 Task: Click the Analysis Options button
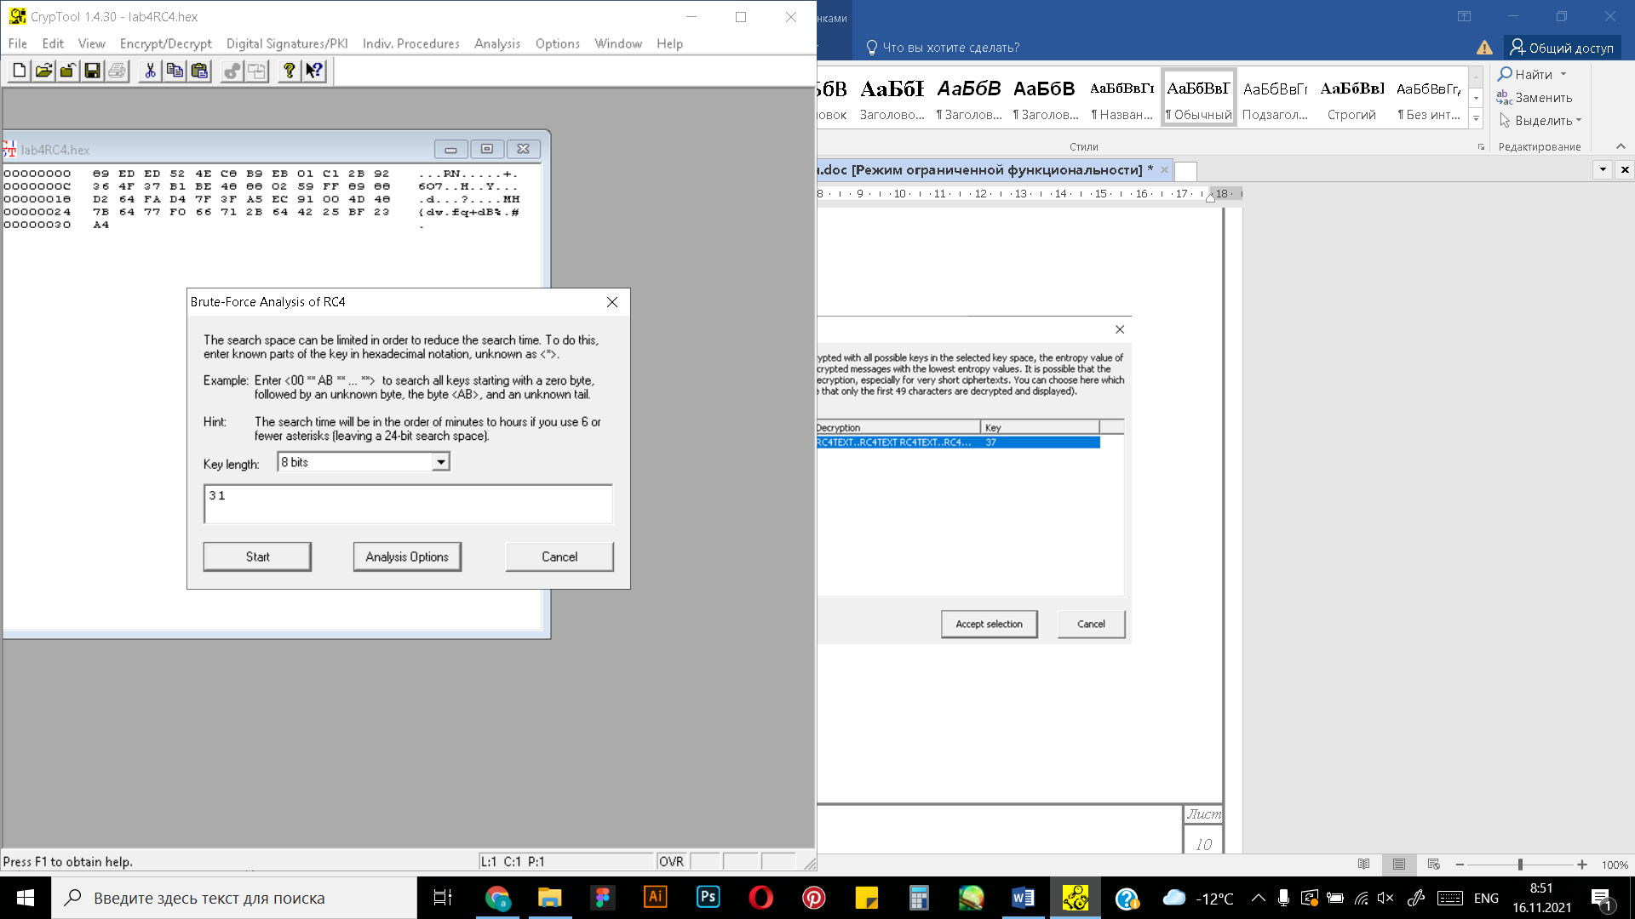click(x=407, y=557)
